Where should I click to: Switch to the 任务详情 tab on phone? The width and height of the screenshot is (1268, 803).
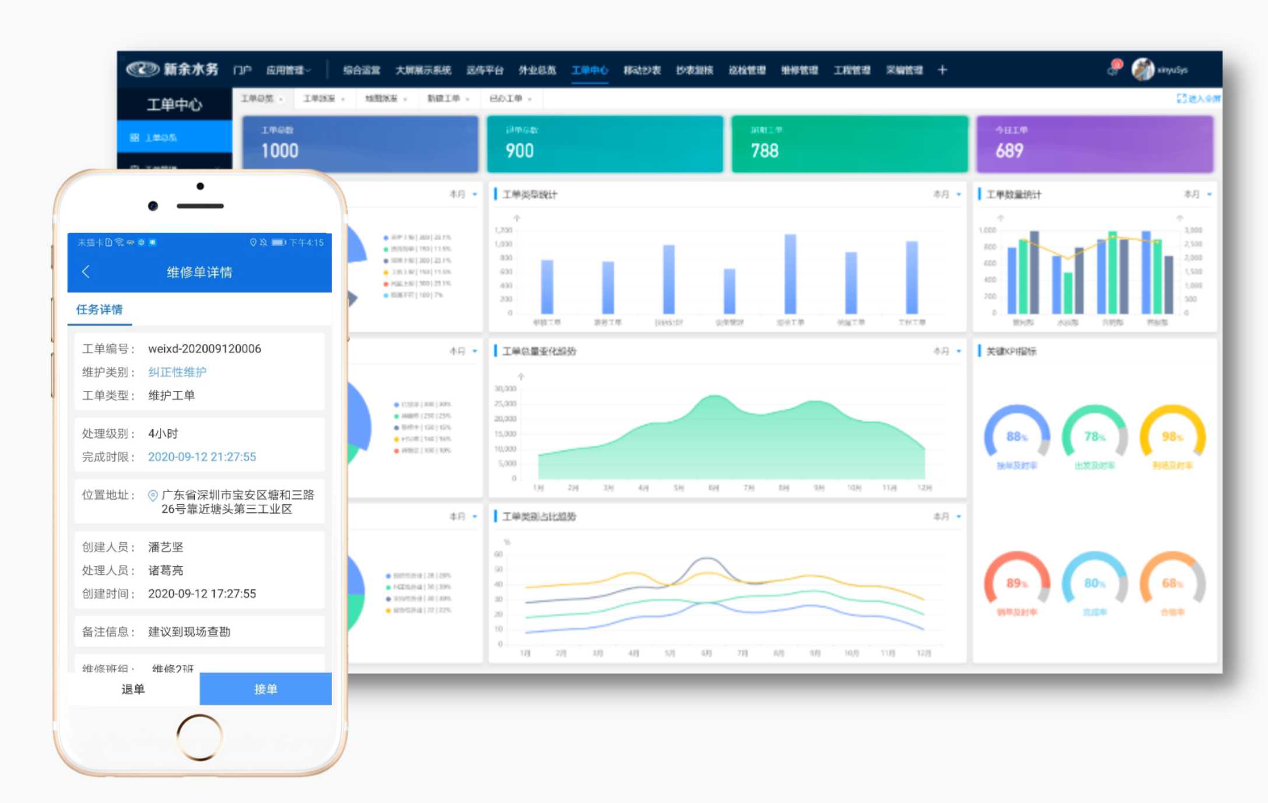coord(100,310)
